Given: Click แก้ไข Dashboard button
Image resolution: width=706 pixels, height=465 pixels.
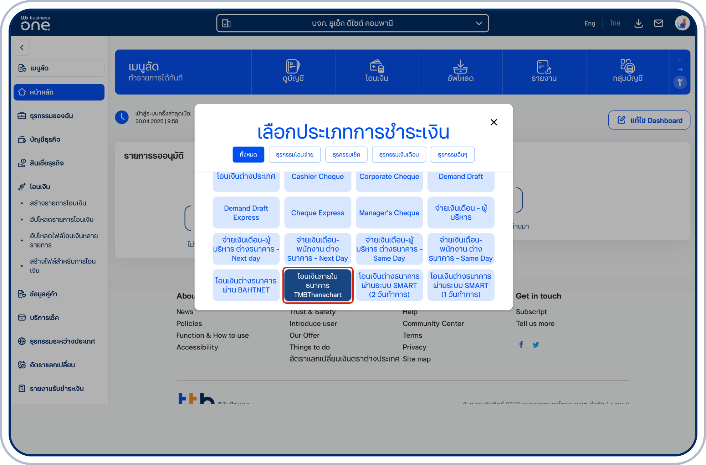Looking at the screenshot, I should coord(649,120).
